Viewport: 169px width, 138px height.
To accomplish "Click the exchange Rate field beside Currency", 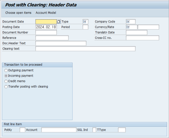I will [x=148, y=27].
